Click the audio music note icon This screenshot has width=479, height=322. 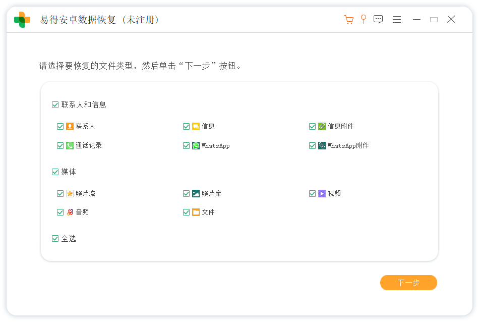69,212
